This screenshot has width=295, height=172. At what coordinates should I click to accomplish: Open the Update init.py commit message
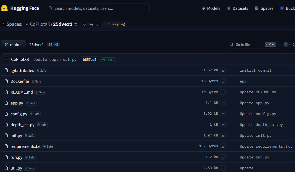coord(255,135)
